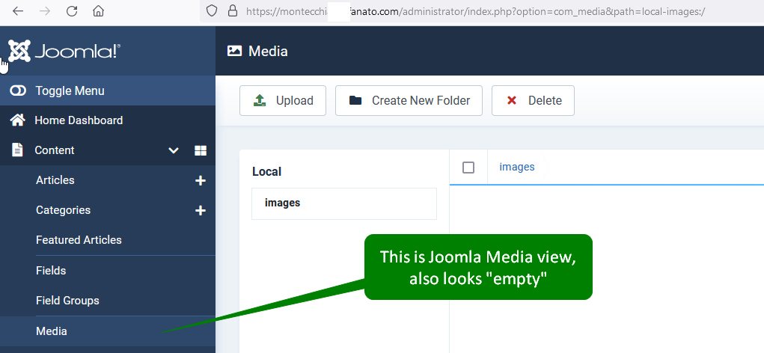Reload the page with the refresh icon

(x=72, y=11)
